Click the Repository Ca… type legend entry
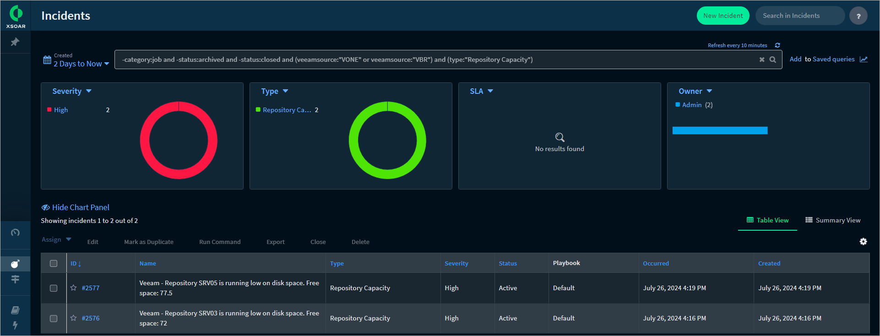 [x=287, y=110]
